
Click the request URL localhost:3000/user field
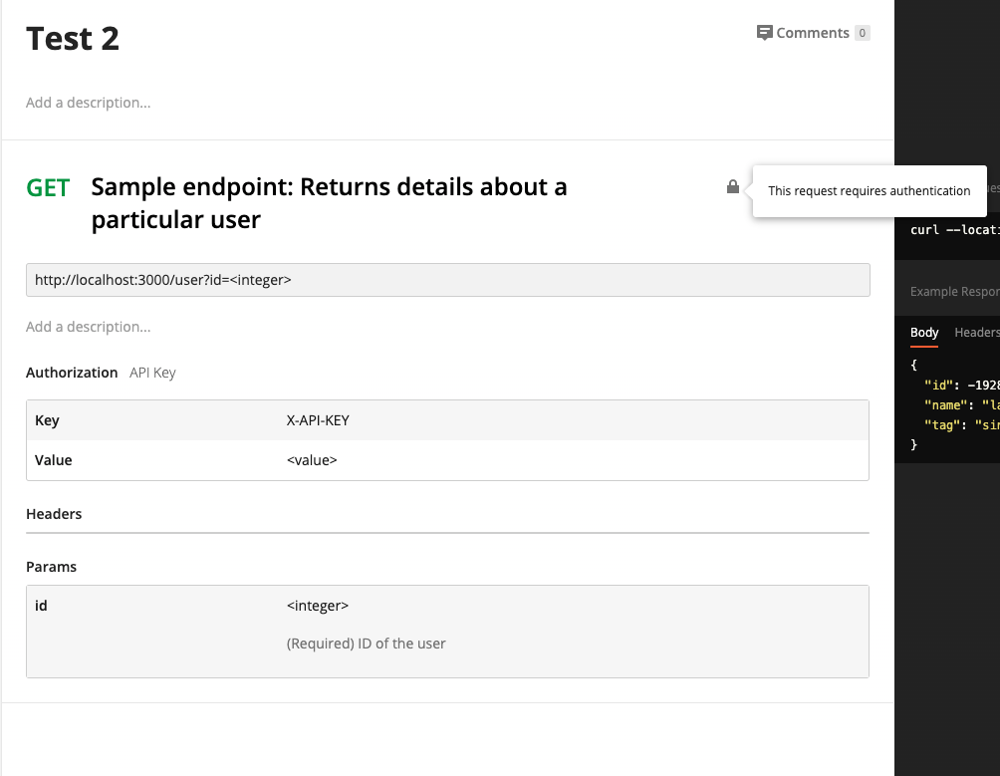pos(447,280)
